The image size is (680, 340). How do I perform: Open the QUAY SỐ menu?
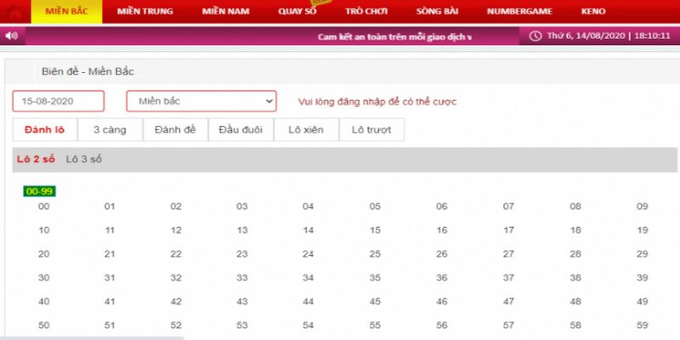tap(297, 12)
